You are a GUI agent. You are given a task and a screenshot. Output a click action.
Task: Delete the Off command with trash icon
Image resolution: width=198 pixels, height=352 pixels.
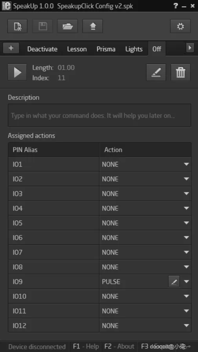[x=180, y=72]
